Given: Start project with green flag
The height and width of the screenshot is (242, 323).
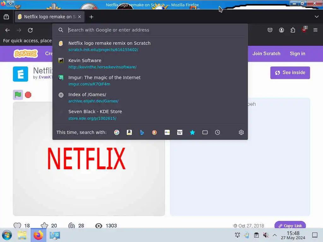Looking at the screenshot, I should click(x=18, y=95).
